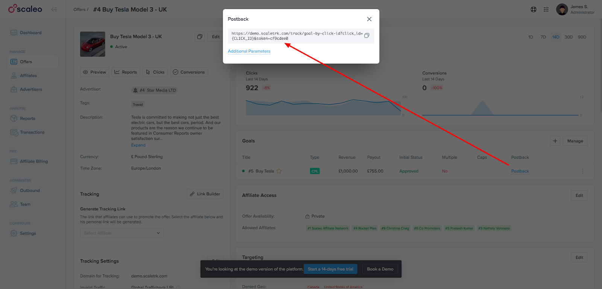This screenshot has height=289, width=602.
Task: Click #6 Co Promoters affiliate tag
Action: [427, 228]
